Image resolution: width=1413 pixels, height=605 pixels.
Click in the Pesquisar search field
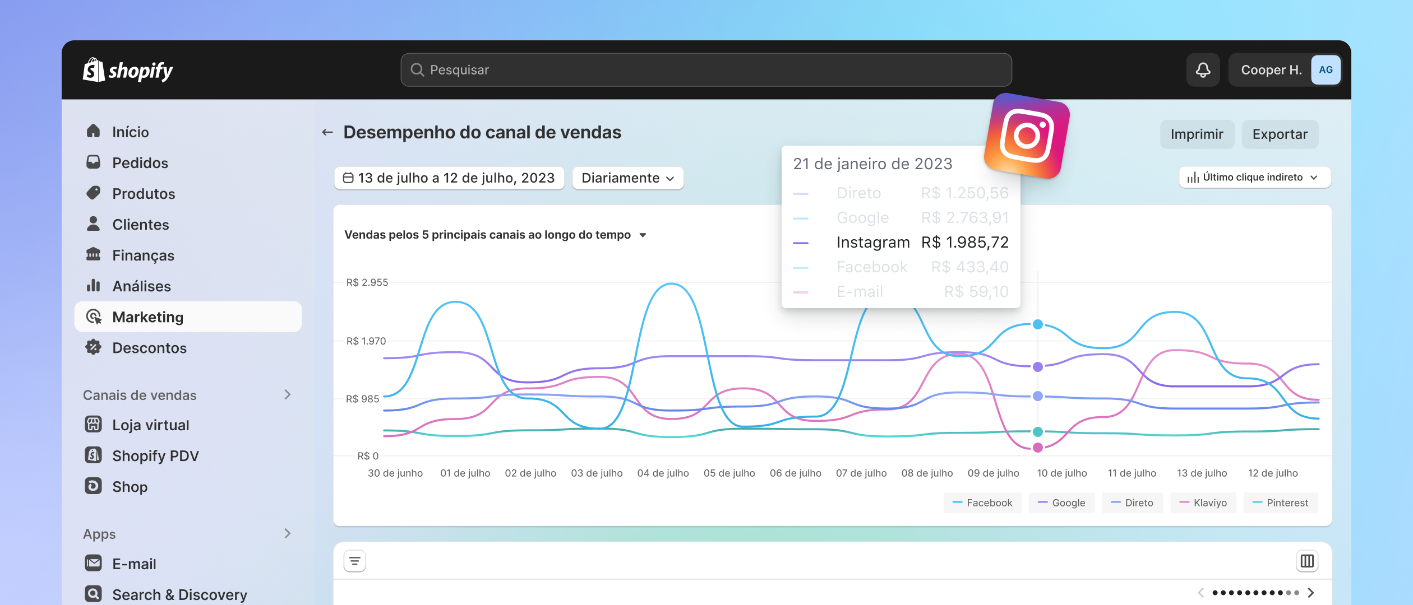[706, 70]
